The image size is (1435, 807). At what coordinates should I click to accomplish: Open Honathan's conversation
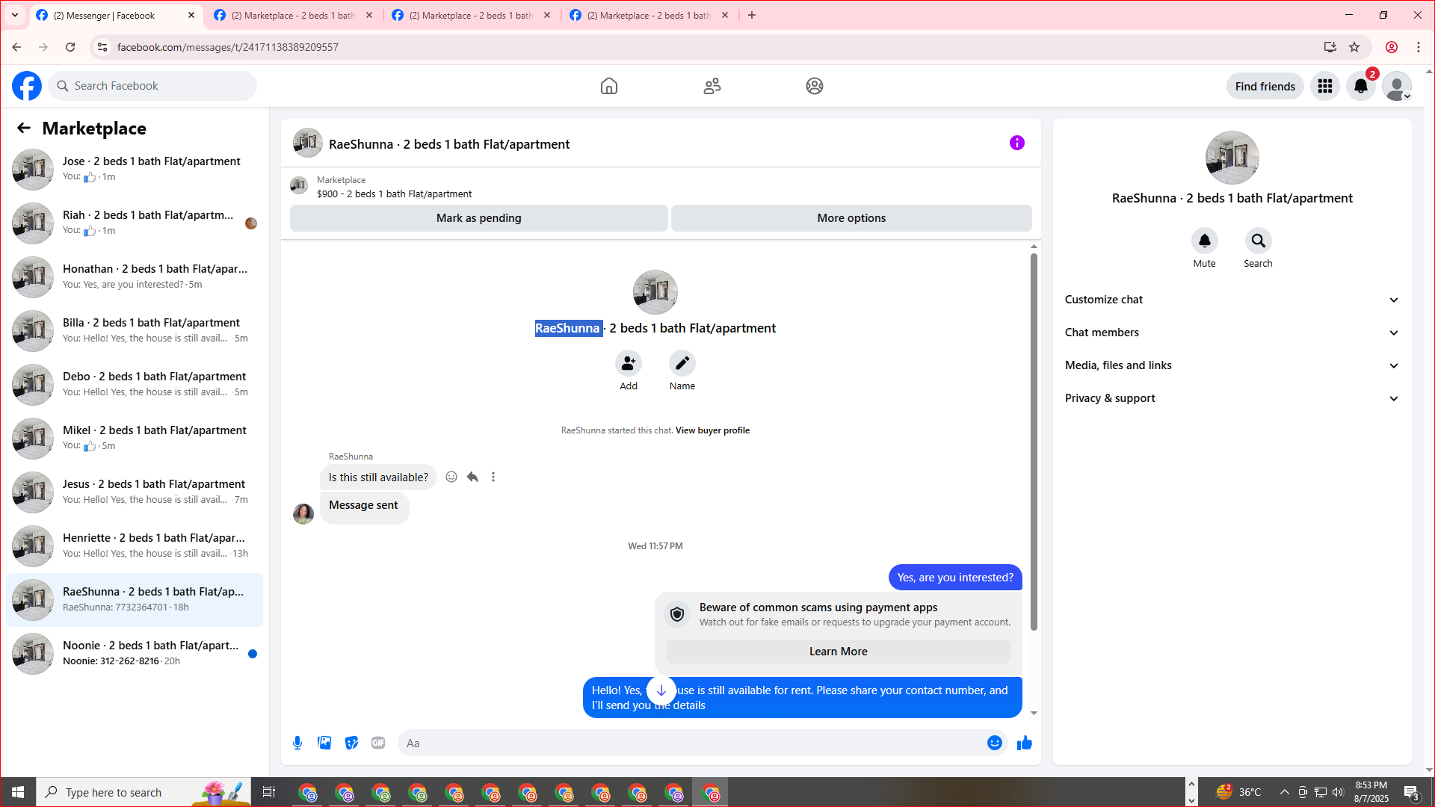tap(135, 276)
